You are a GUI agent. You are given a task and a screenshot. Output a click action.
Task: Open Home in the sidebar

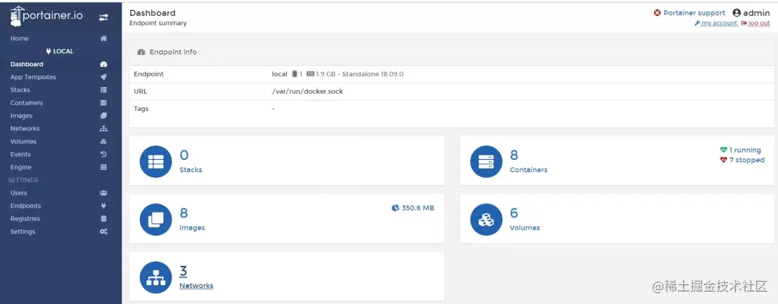(19, 39)
